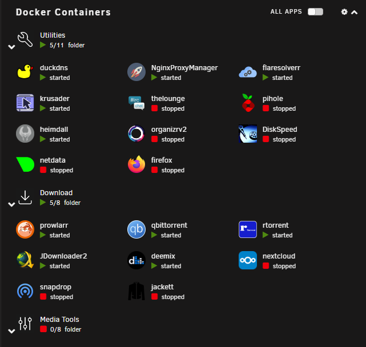Toggle the Media Tools folder chevron
The height and width of the screenshot is (347, 366).
[11, 331]
